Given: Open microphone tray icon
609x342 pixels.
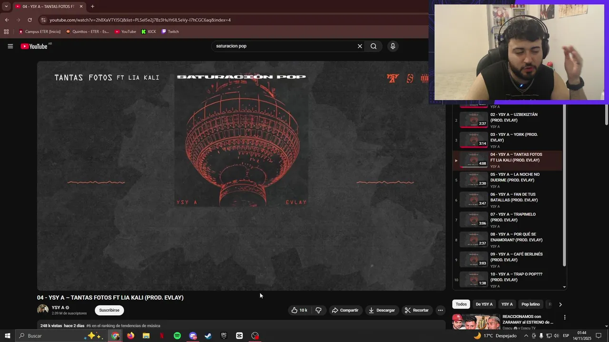Looking at the screenshot, I should tap(541, 336).
